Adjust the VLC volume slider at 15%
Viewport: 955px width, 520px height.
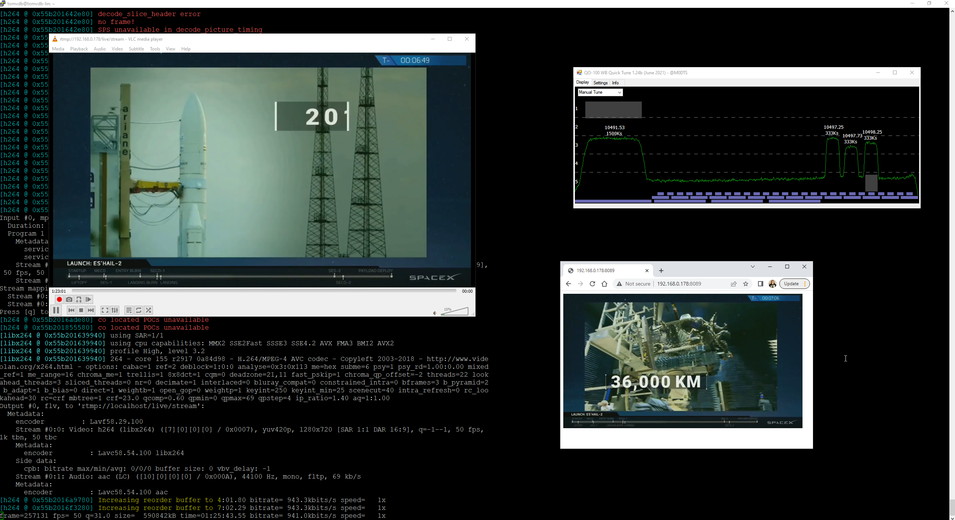pos(455,311)
